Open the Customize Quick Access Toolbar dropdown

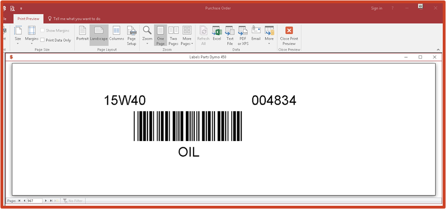pos(21,8)
